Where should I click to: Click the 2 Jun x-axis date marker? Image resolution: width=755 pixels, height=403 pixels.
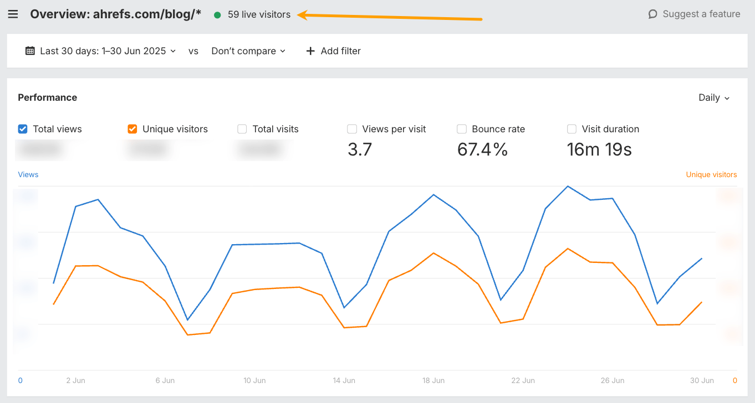[75, 380]
